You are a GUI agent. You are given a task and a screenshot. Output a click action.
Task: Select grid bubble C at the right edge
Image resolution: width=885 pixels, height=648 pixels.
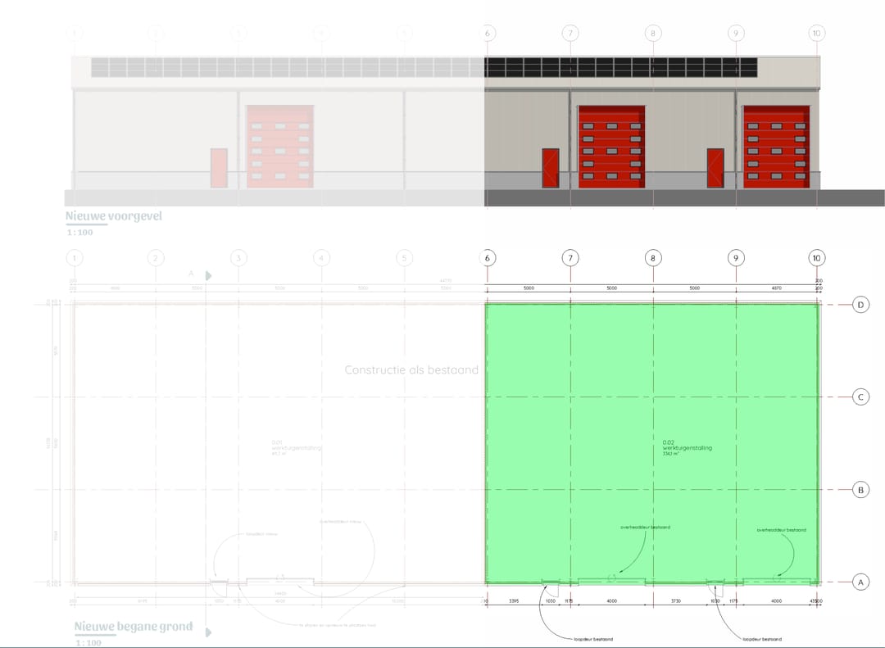click(860, 397)
